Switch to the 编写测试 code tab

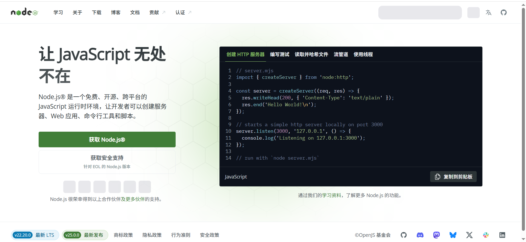click(x=279, y=54)
